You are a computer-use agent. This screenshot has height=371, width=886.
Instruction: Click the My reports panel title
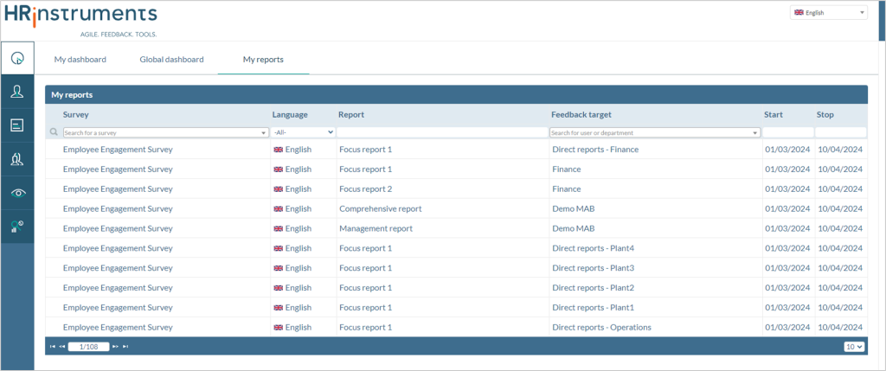pos(72,95)
